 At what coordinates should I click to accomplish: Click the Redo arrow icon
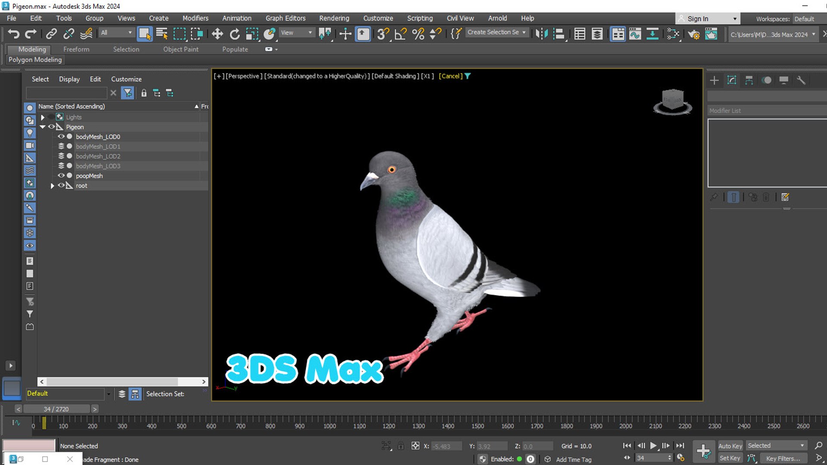[x=31, y=34]
